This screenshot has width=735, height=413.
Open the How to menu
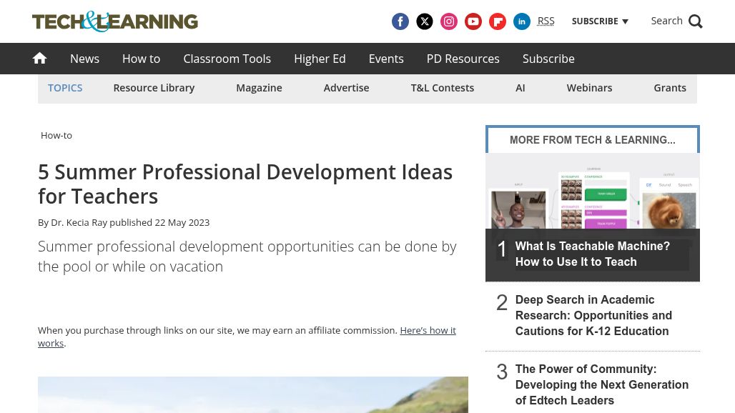click(x=141, y=59)
